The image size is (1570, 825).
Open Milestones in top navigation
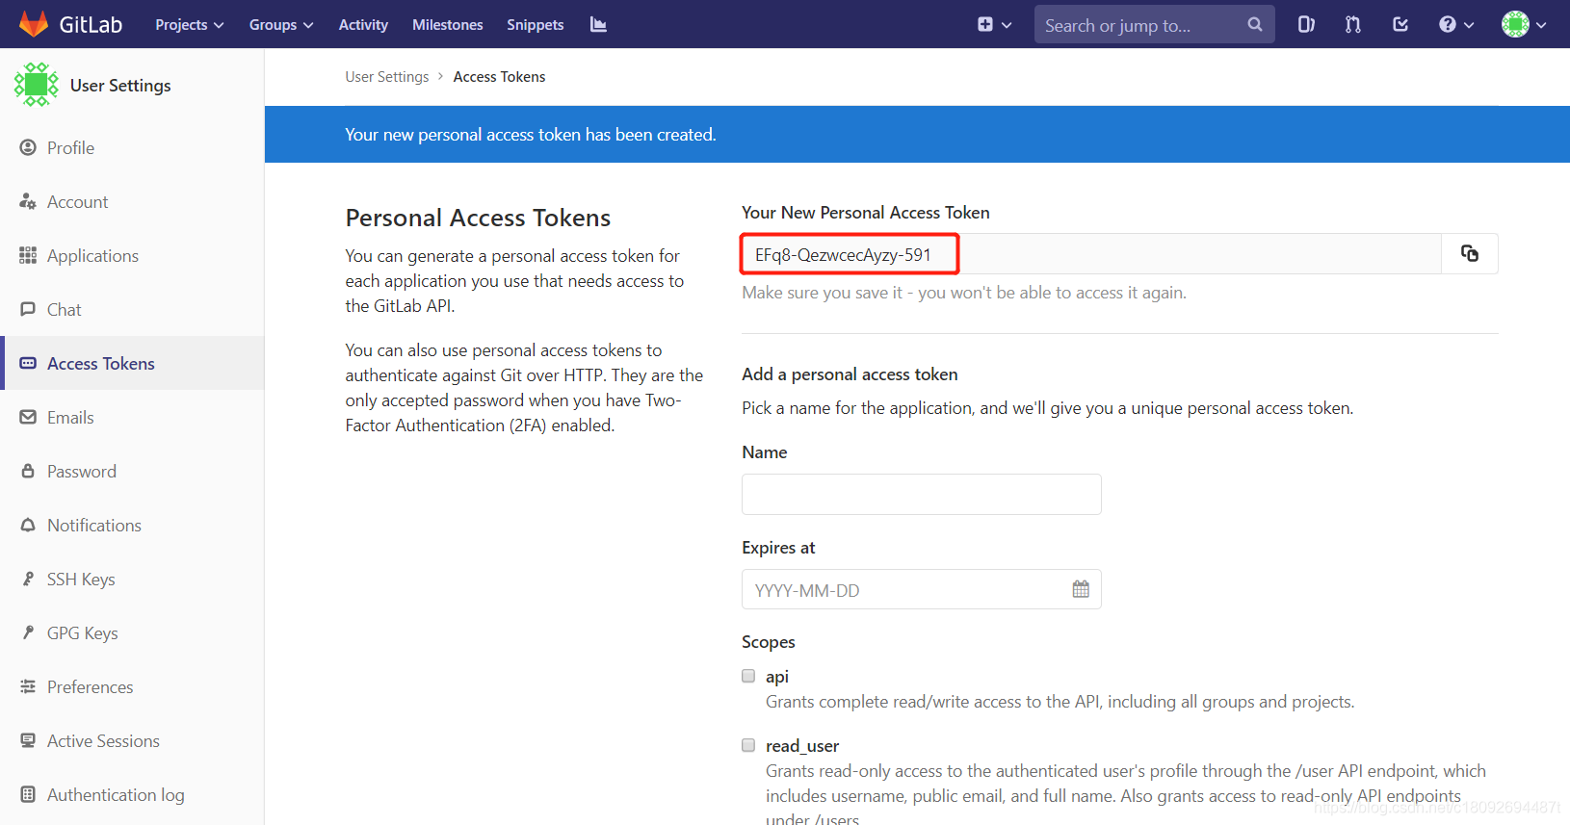point(448,25)
